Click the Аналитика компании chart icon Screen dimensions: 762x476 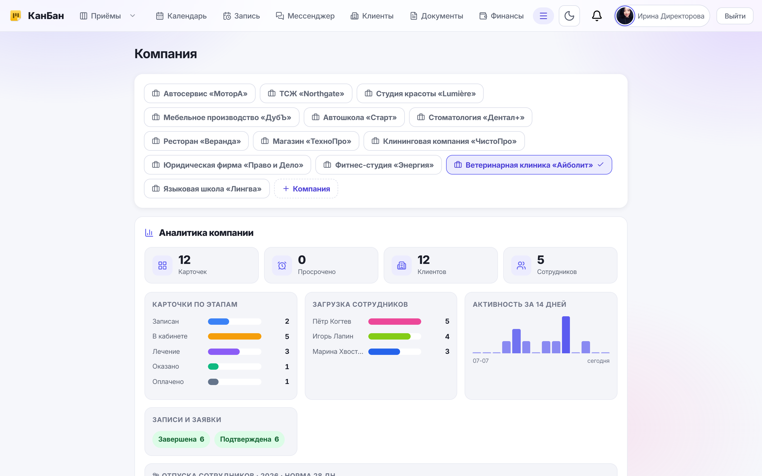click(149, 233)
